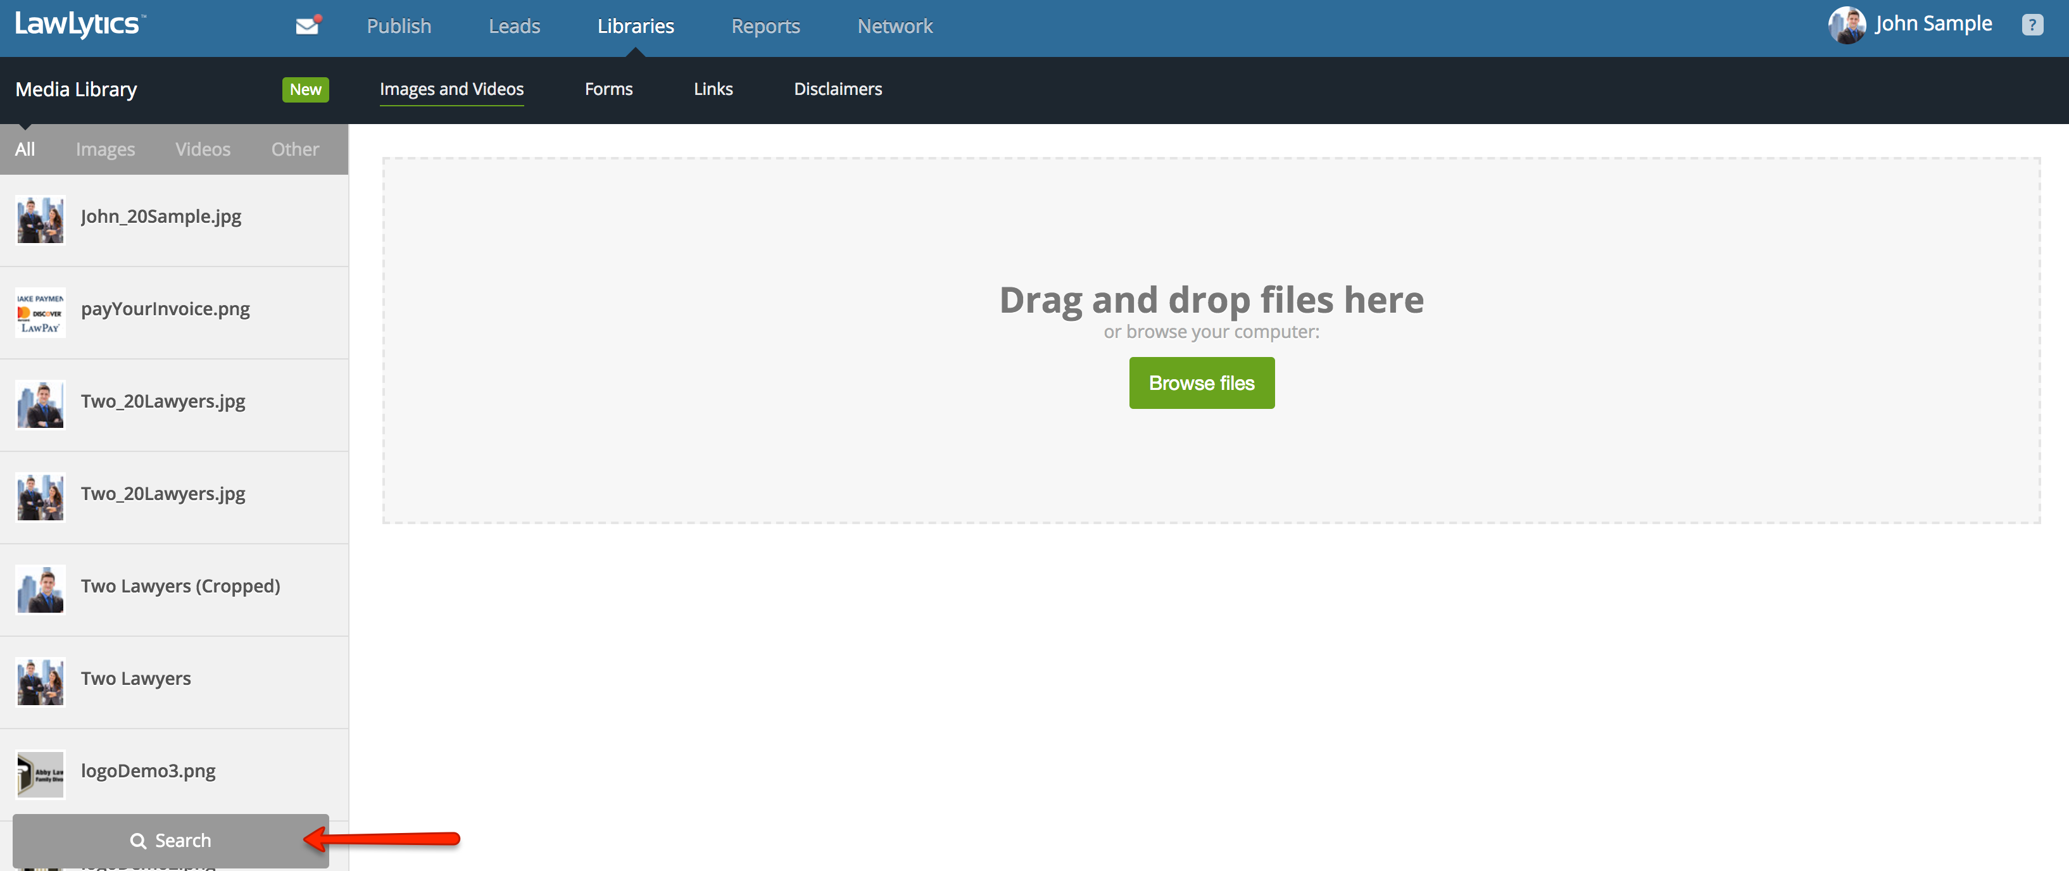Filter media by Images

point(105,149)
